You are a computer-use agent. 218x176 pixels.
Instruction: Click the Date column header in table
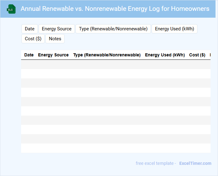tap(29, 55)
